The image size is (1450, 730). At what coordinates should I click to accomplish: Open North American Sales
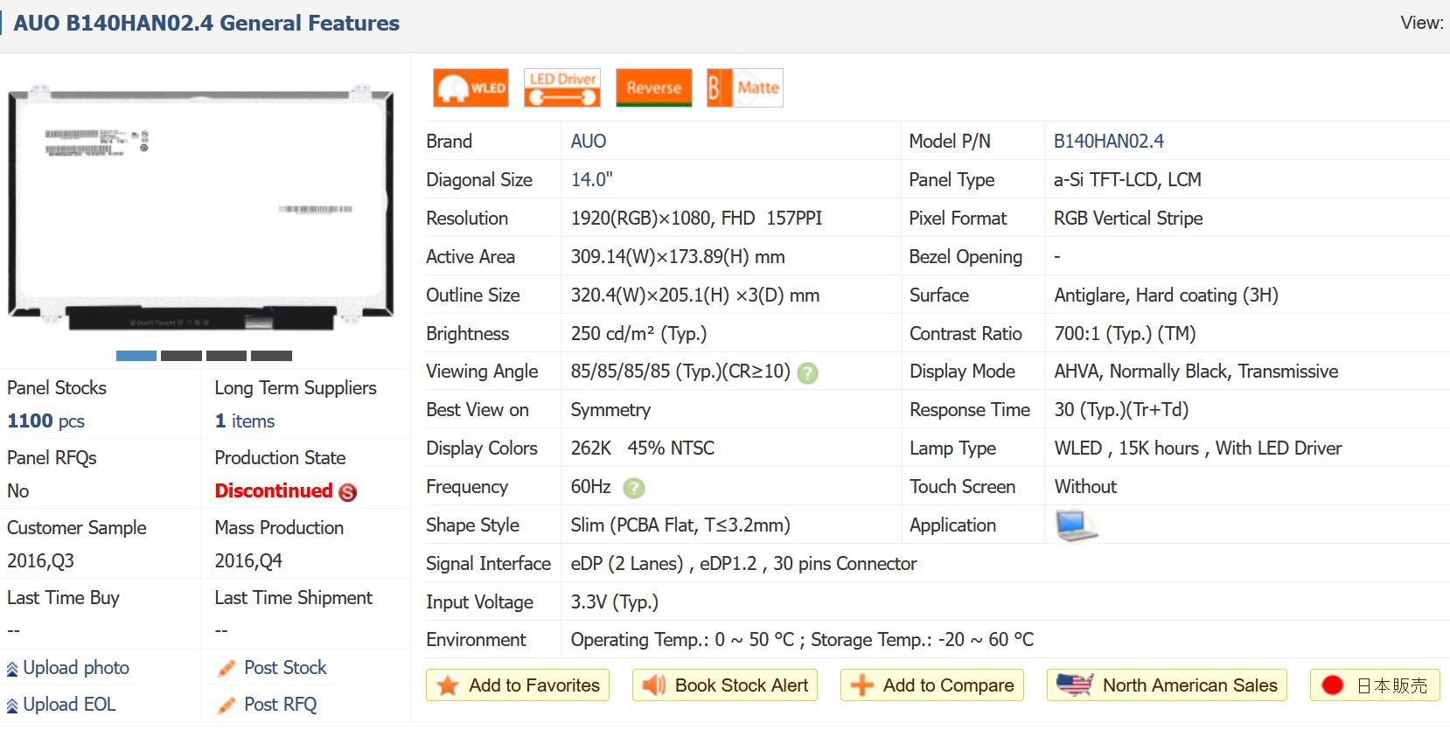pos(1167,685)
